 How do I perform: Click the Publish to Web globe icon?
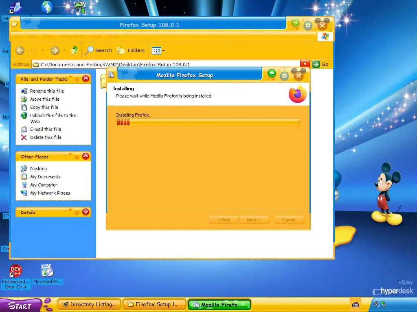[24, 115]
